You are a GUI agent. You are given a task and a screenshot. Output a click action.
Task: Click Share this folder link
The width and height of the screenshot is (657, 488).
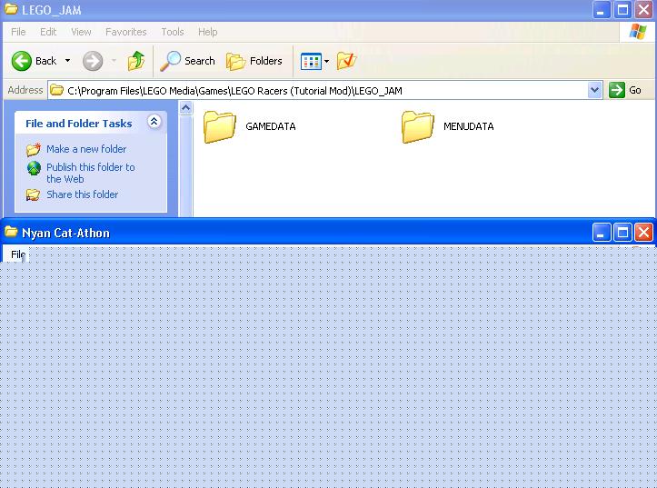coord(82,194)
